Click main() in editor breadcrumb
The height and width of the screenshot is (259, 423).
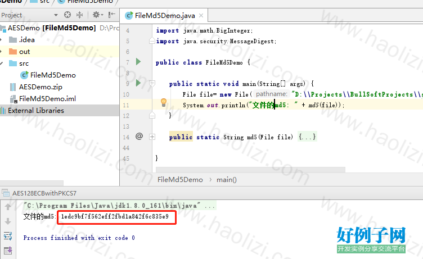pos(227,180)
